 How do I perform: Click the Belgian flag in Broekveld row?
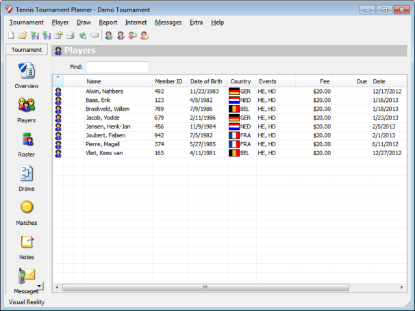[234, 109]
